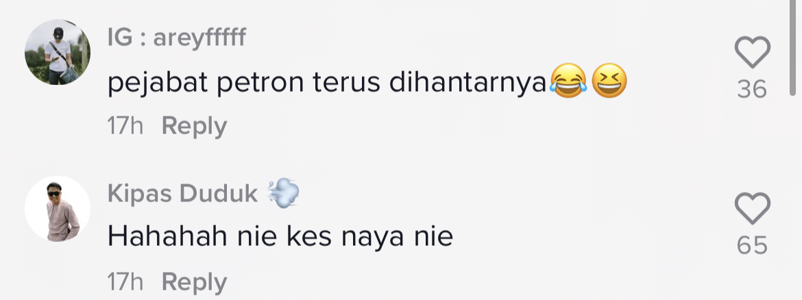Click the squinting laughing emoji after dihantarnya
This screenshot has width=802, height=300.
(x=609, y=82)
